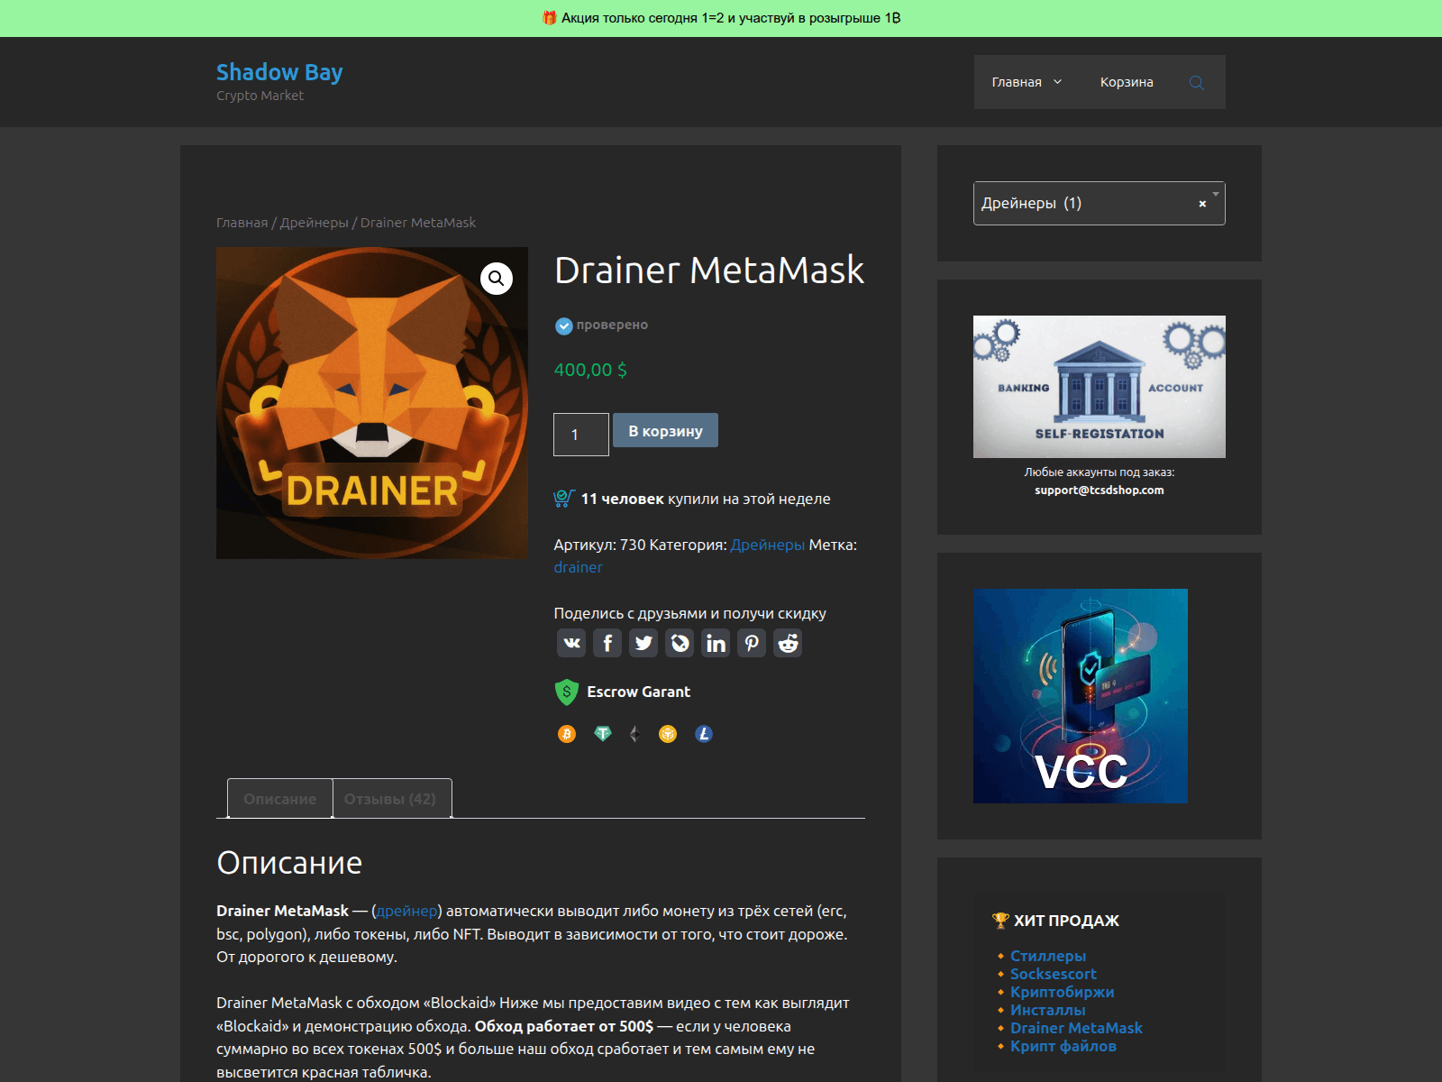The image size is (1442, 1082).
Task: Share on LiveJournal icon
Action: pos(680,643)
